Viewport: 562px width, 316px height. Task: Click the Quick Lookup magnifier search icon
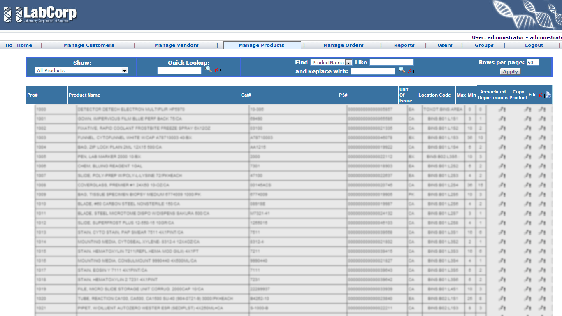pyautogui.click(x=209, y=70)
